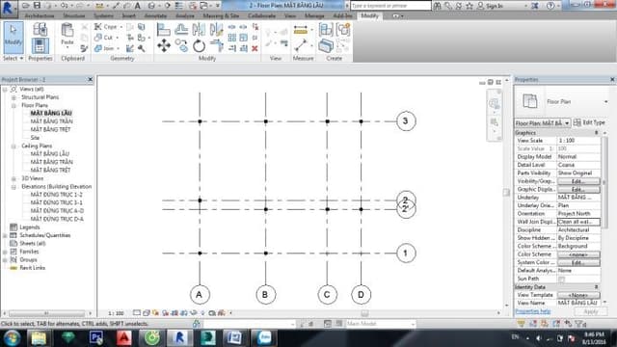Open the Floor Plan: MẶT BẰ instance dropdown
This screenshot has height=347, width=617.
coord(543,123)
